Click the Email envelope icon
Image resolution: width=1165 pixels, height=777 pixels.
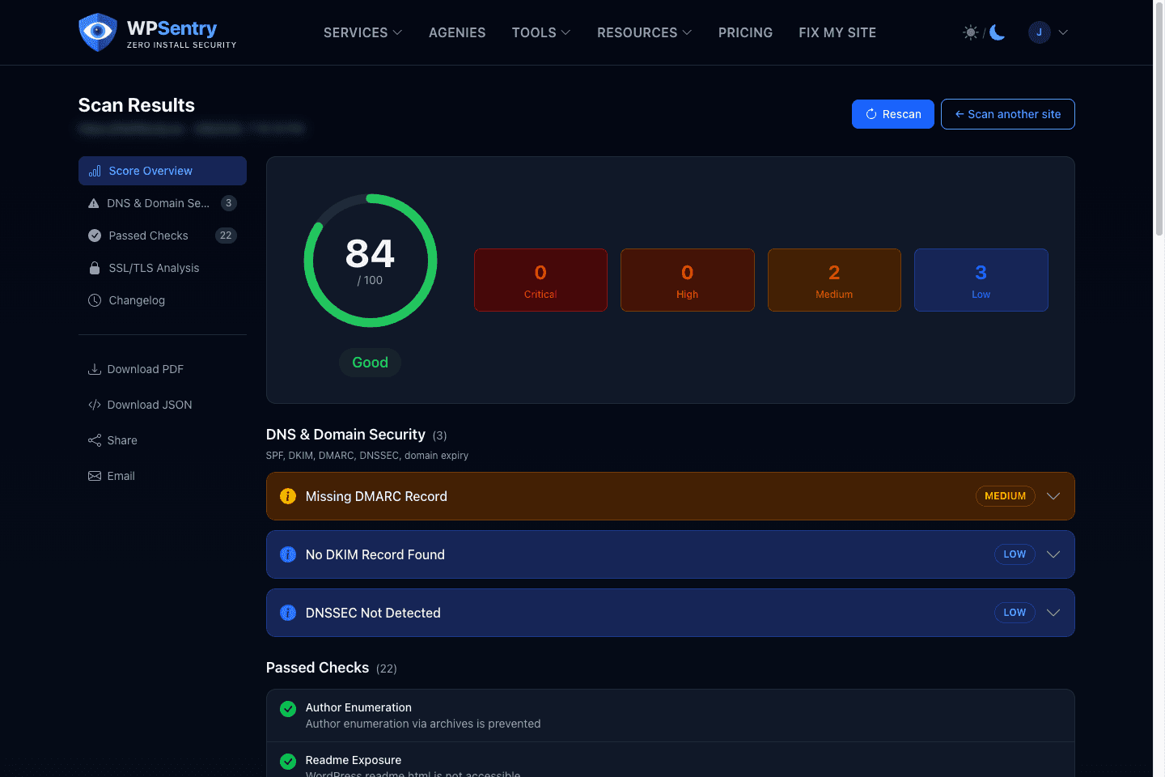tap(95, 476)
